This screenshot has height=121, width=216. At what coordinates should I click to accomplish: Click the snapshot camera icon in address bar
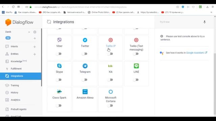pyautogui.click(x=178, y=7)
